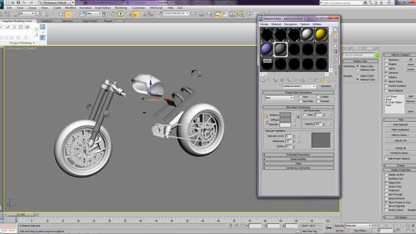Toggle the Self-Illumination Color checkbox
The height and width of the screenshot is (234, 416).
tap(305, 115)
